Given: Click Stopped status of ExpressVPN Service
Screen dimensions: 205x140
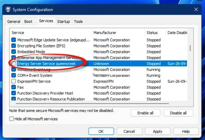Looking at the screenshot, I should pos(154,81).
